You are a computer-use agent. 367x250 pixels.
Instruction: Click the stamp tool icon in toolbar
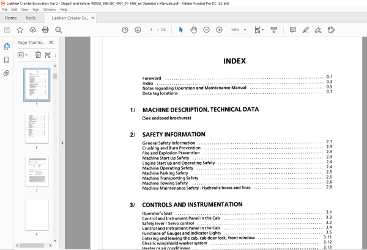(331, 30)
